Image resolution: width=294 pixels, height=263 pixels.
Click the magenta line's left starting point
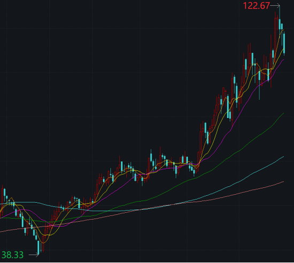coord(1,218)
